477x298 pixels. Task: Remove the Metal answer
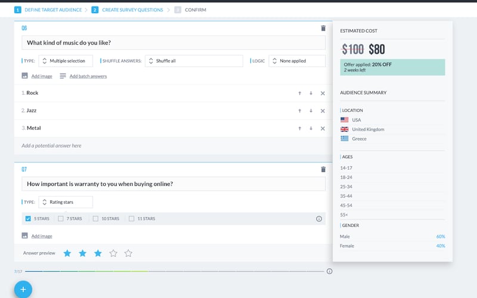point(323,129)
